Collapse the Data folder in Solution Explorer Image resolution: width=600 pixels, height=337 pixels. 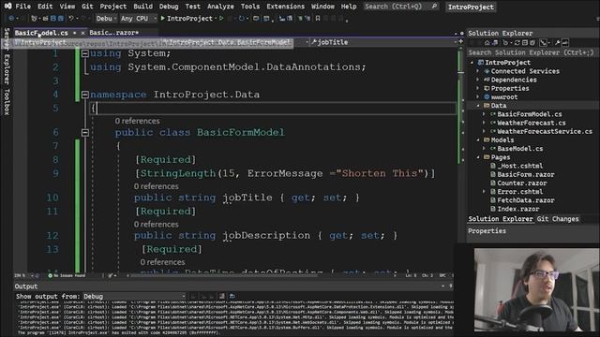(478, 106)
